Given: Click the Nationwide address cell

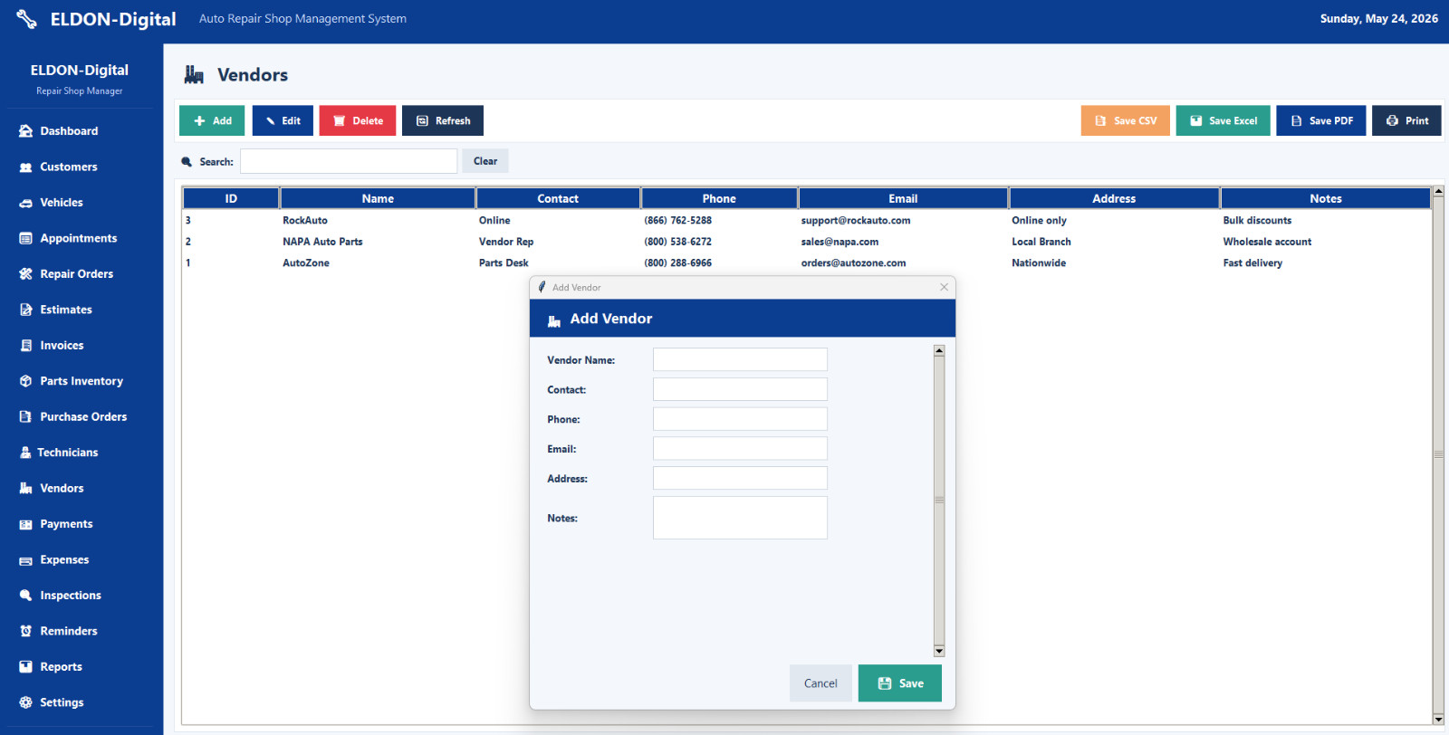Looking at the screenshot, I should [x=1039, y=263].
